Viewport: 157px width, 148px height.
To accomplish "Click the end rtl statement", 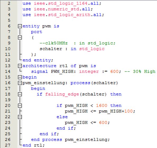I will point(34,145).
